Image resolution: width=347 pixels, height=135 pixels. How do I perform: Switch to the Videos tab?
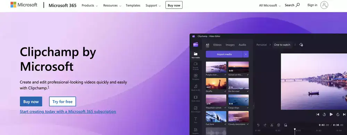click(x=217, y=45)
